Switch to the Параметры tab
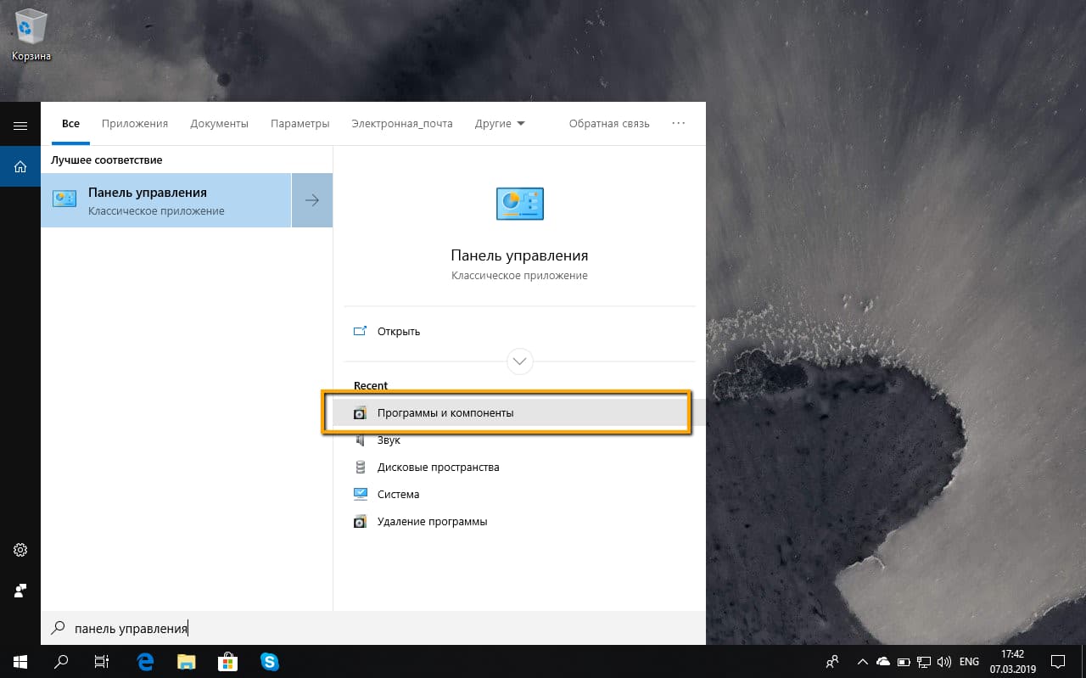This screenshot has height=678, width=1086. (300, 123)
